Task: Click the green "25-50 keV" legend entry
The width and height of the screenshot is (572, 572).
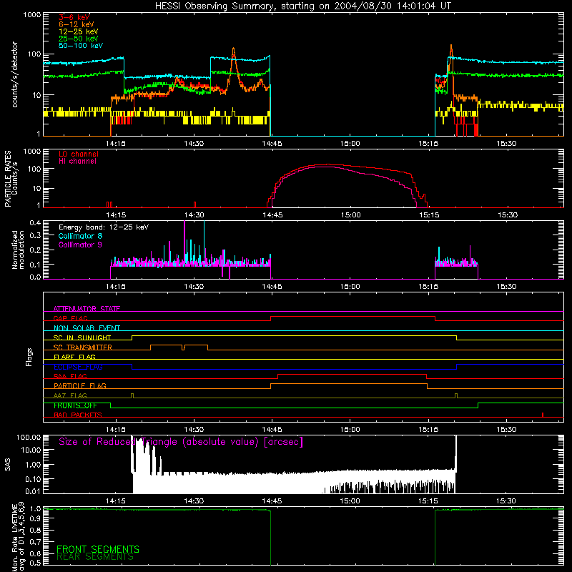Action: coord(79,39)
